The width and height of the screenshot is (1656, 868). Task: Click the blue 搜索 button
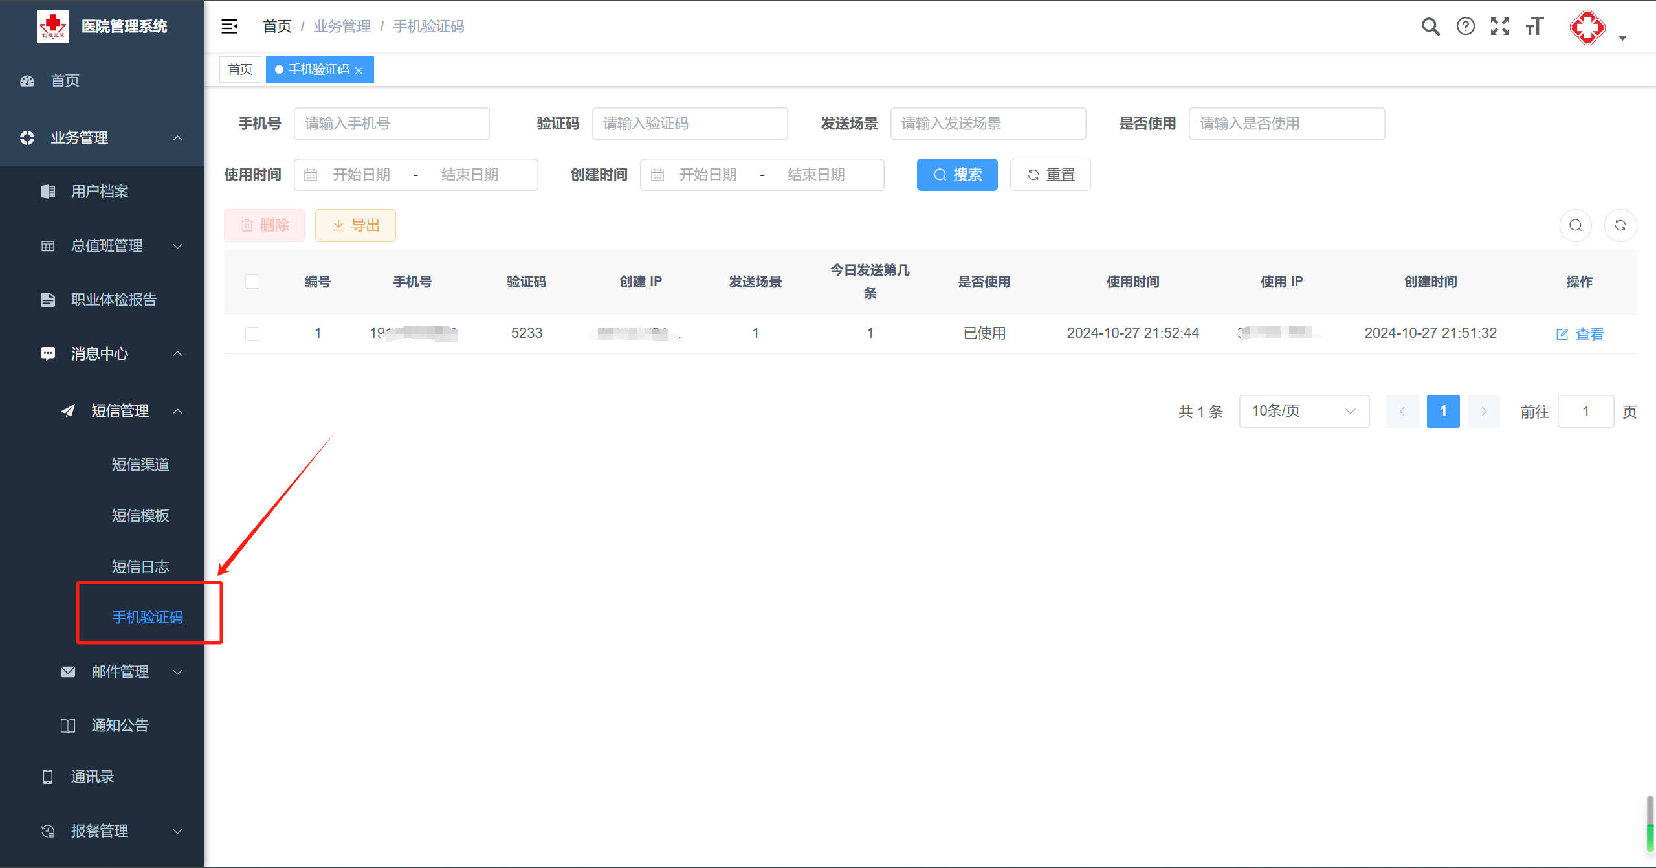click(x=956, y=175)
